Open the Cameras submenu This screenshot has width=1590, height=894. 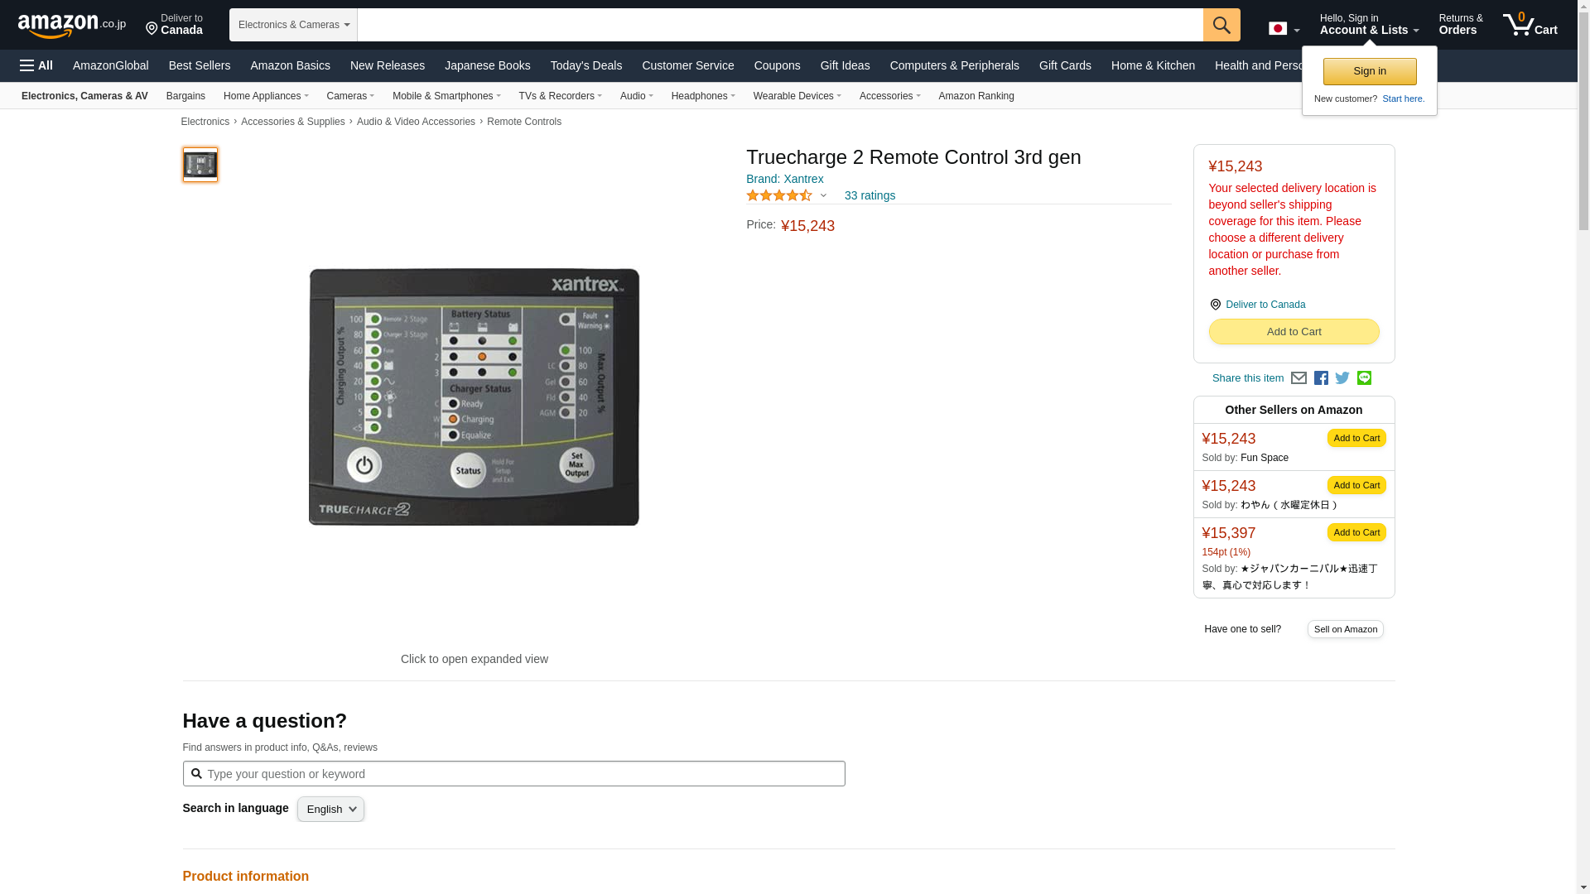(350, 96)
